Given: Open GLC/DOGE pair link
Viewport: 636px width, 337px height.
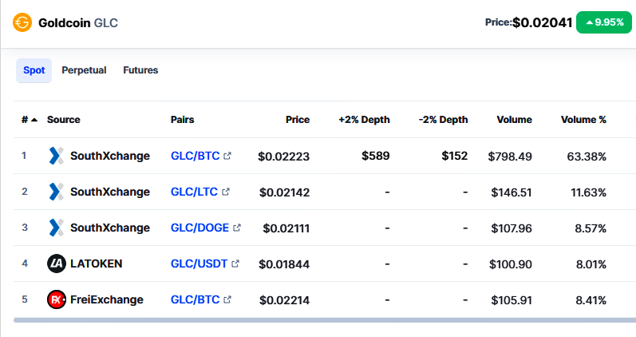Looking at the screenshot, I should pos(200,228).
